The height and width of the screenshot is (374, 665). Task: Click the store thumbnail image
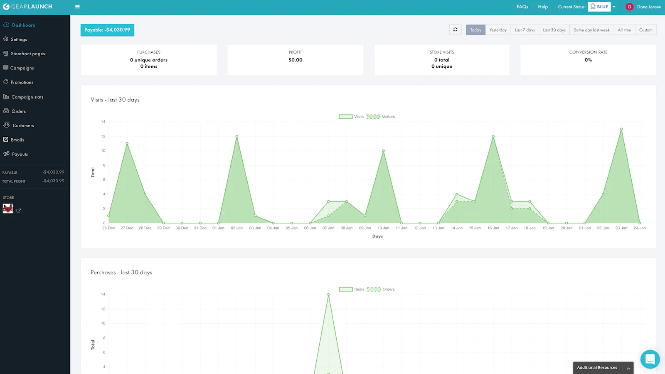pyautogui.click(x=8, y=209)
